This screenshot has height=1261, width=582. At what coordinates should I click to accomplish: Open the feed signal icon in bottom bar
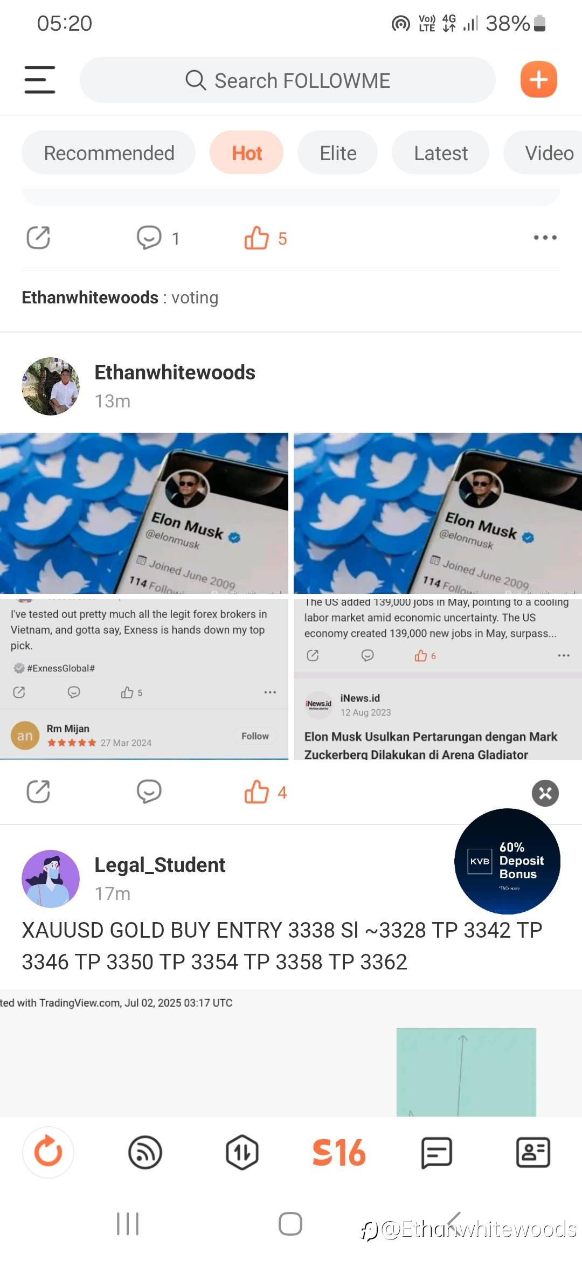point(145,1152)
